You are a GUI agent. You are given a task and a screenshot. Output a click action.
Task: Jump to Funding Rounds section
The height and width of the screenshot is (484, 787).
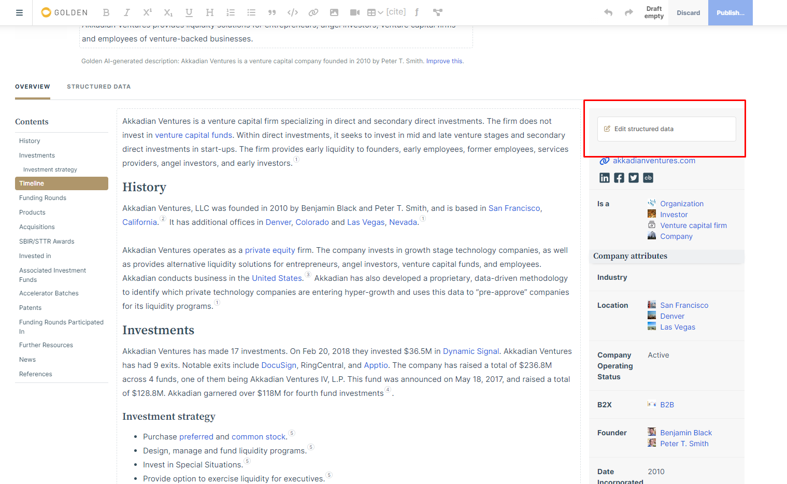pos(42,198)
